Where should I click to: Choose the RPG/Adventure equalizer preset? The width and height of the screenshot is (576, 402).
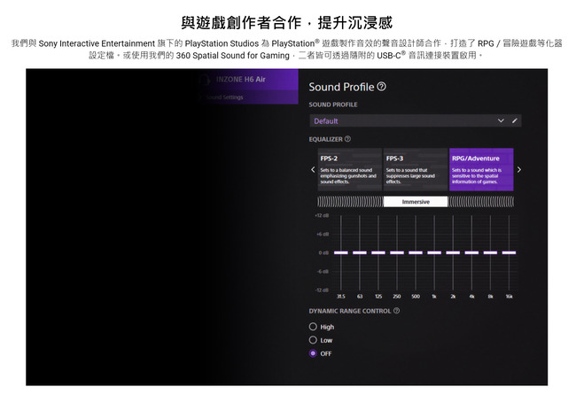pos(481,170)
